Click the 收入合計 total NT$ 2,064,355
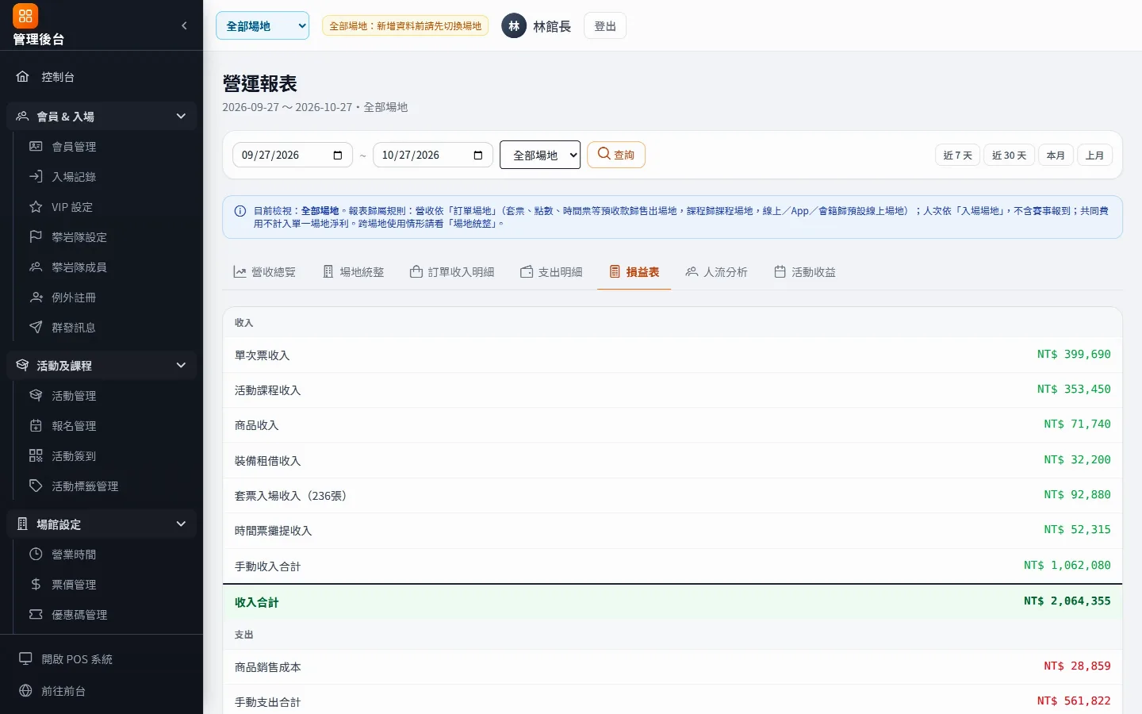The image size is (1142, 714). tap(1067, 601)
